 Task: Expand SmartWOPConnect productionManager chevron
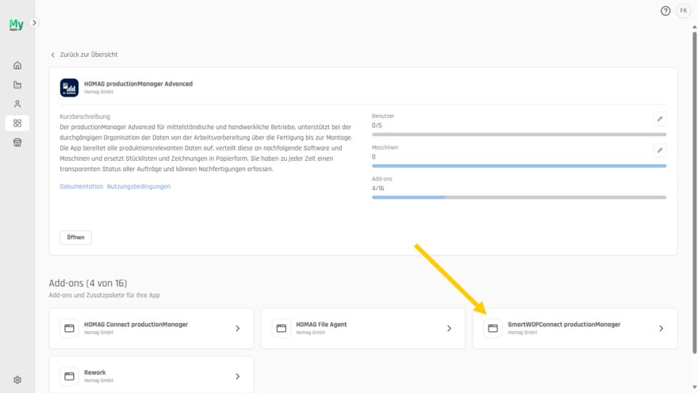pyautogui.click(x=661, y=328)
